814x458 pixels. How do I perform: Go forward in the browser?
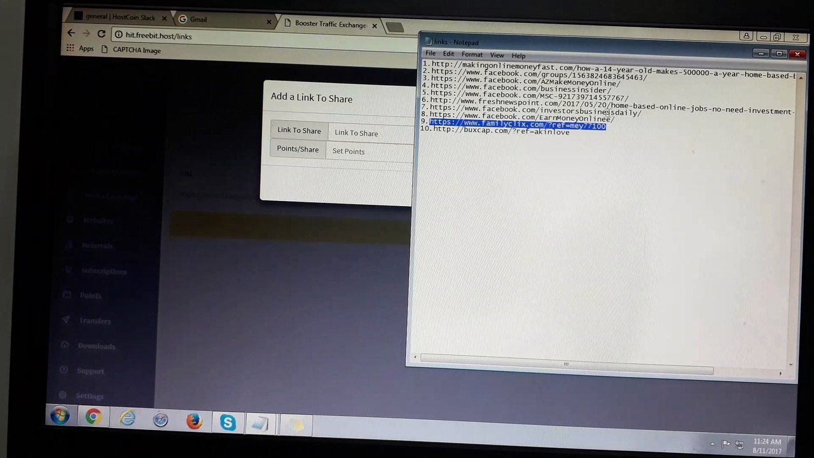(86, 34)
